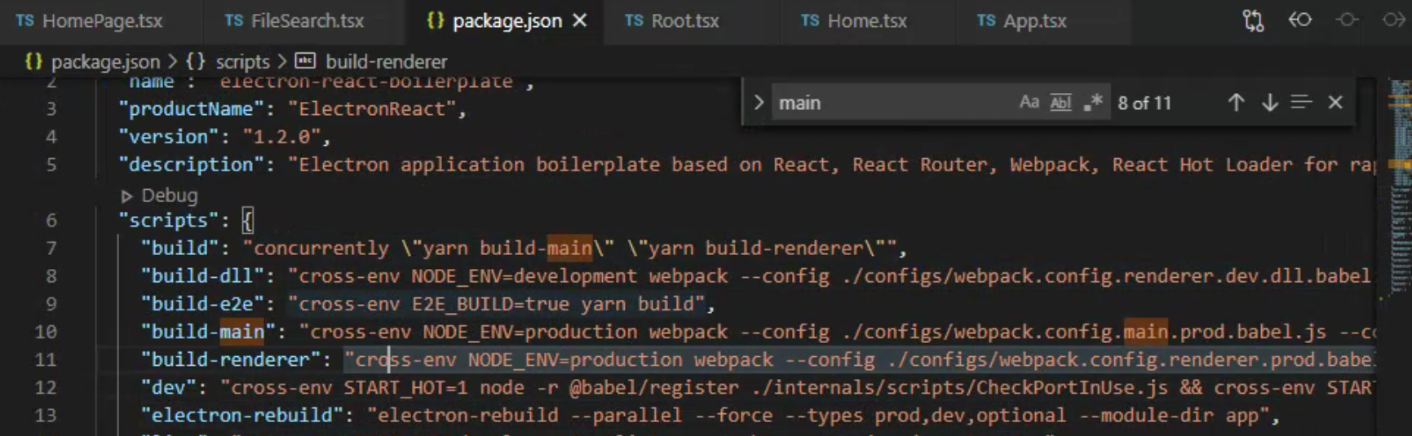Viewport: 1412px width, 436px height.
Task: Toggle Match Case in find widget
Action: [x=1029, y=103]
